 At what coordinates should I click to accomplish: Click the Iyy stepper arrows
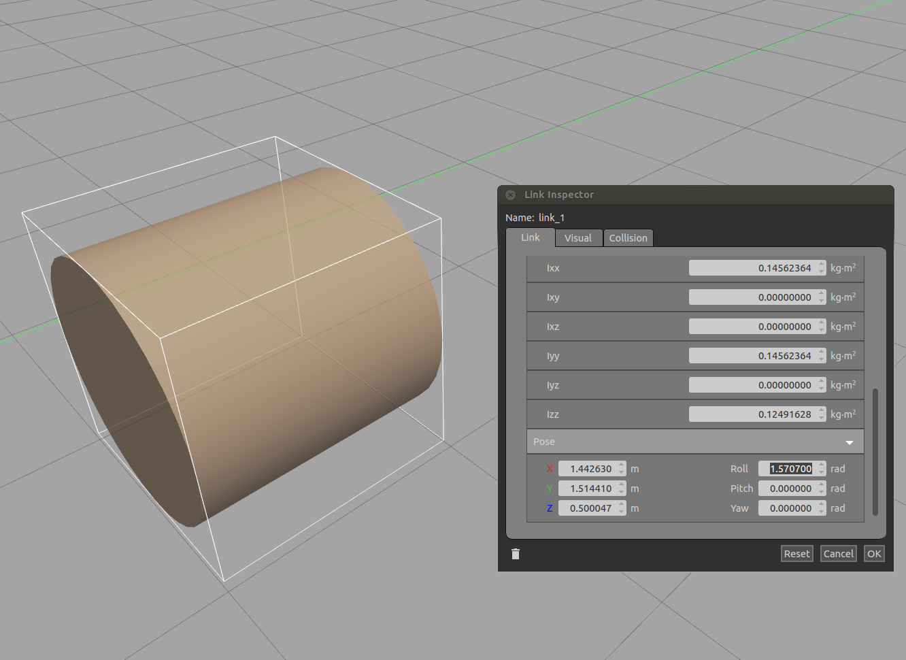[x=822, y=356]
